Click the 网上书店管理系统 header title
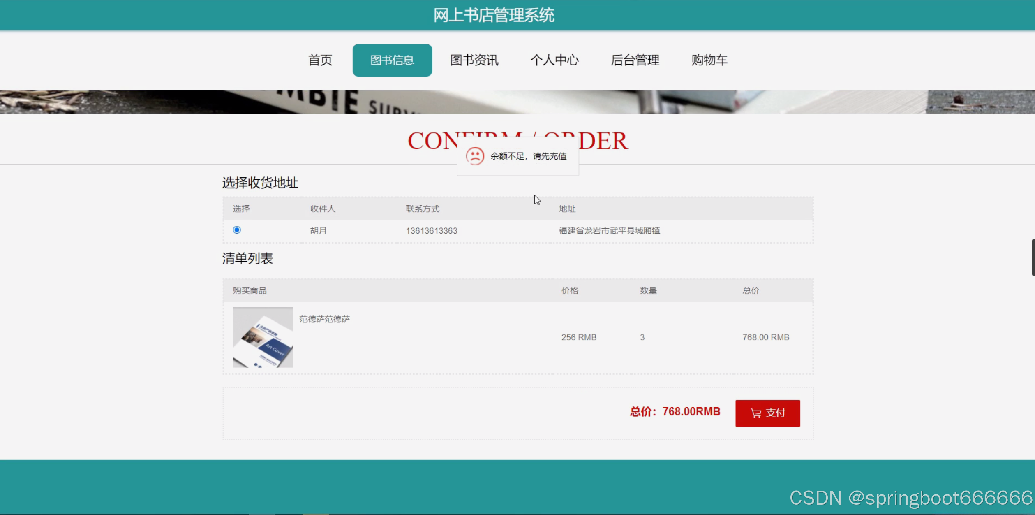Screen dimensions: 1035x515 coord(494,15)
